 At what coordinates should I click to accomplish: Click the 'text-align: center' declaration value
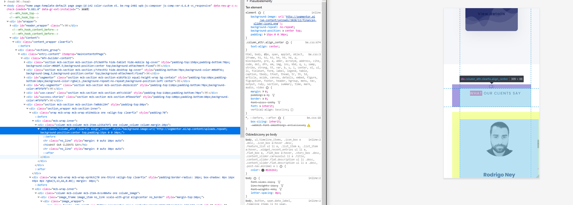tap(274, 47)
